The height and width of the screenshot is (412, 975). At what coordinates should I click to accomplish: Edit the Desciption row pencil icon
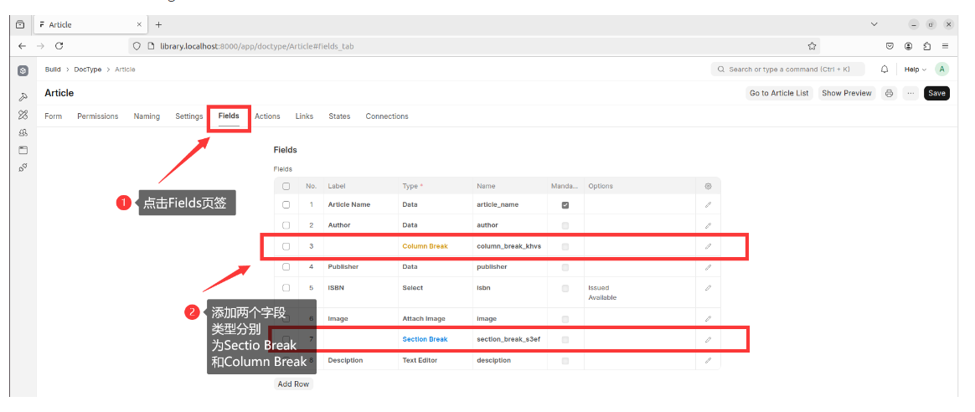tap(708, 360)
